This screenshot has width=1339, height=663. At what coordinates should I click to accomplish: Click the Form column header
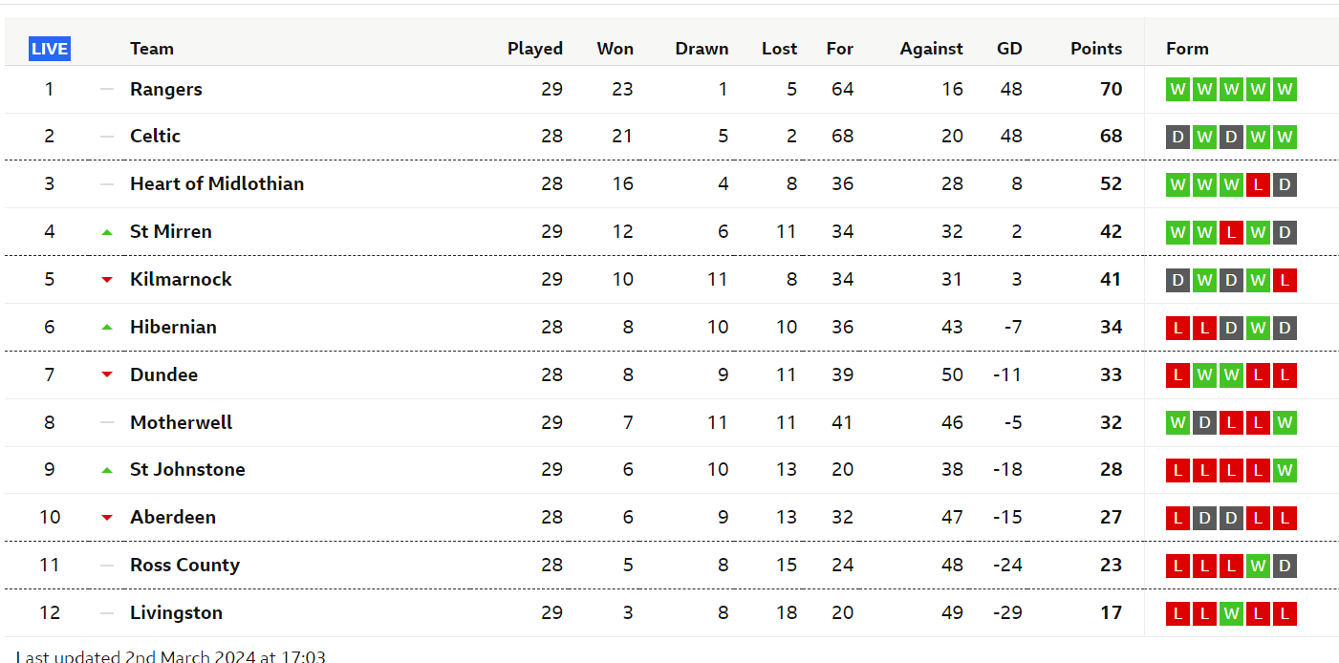1187,49
